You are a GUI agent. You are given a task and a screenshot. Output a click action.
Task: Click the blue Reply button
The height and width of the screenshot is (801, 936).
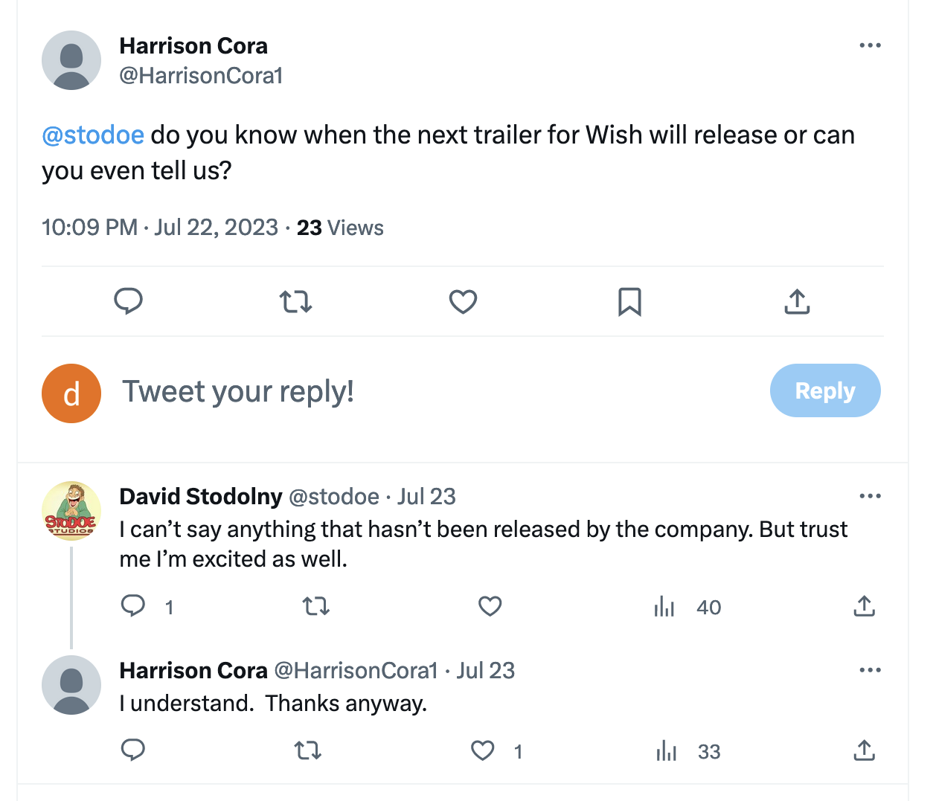coord(825,390)
